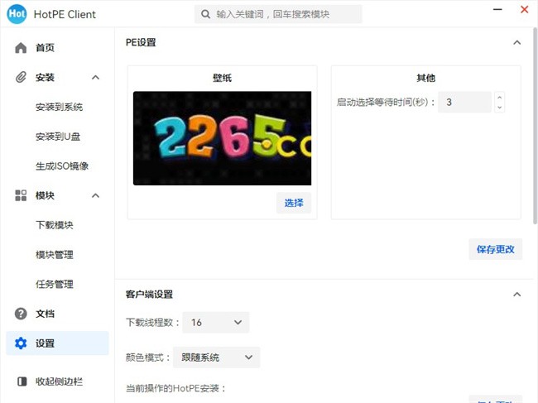Click the home icon in sidebar

pyautogui.click(x=21, y=48)
